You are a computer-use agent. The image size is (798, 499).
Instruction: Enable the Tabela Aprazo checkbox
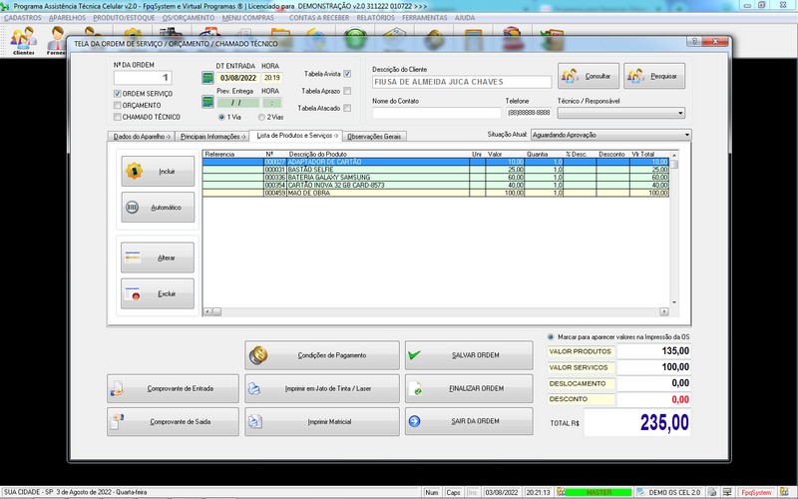click(x=347, y=91)
